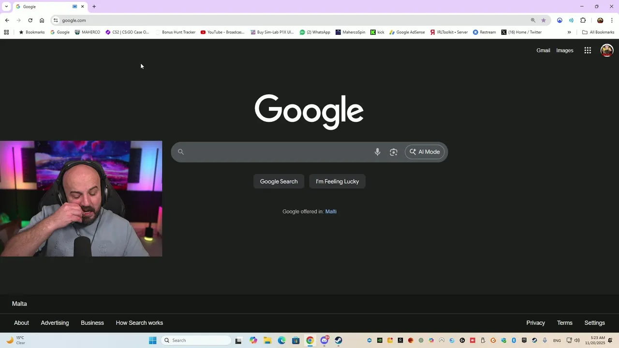This screenshot has width=619, height=348.
Task: Open the Google apps grid
Action: tap(588, 50)
